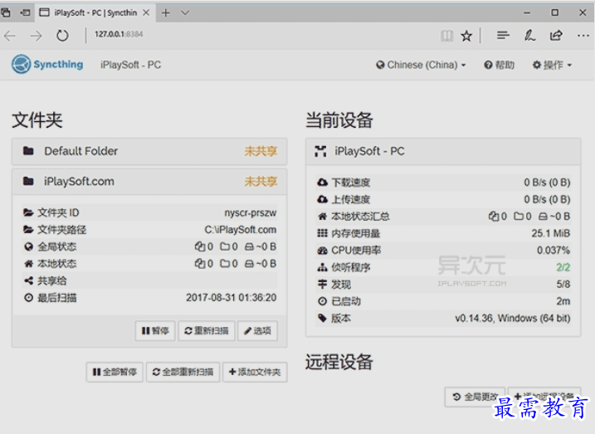Click the discovery value 5/8

563,284
